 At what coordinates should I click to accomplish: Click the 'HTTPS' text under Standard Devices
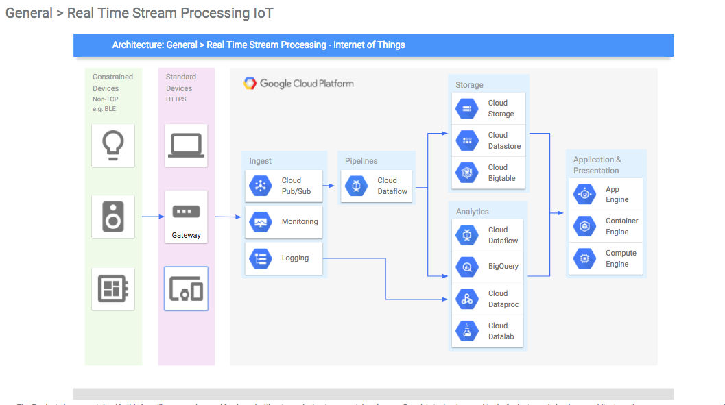176,99
